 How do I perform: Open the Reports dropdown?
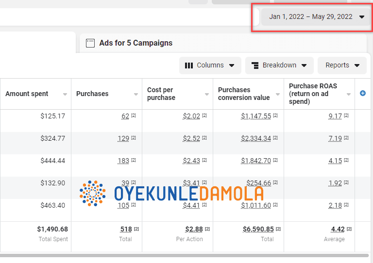pyautogui.click(x=342, y=66)
